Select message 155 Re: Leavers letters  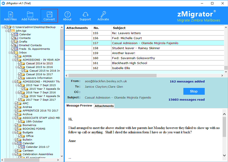tap(144, 33)
